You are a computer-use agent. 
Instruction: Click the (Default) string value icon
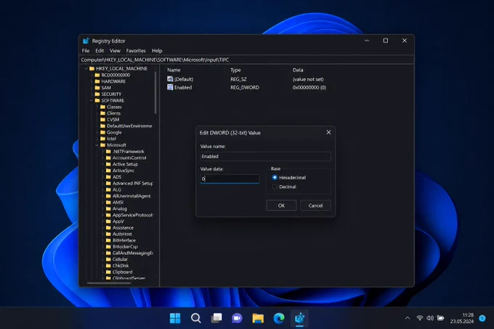coord(170,79)
